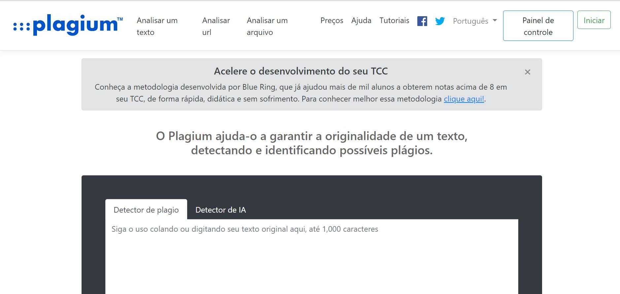Viewport: 620px width, 294px height.
Task: Click the 'O Plagium ajuda-o a garantir' headline
Action: [312, 143]
